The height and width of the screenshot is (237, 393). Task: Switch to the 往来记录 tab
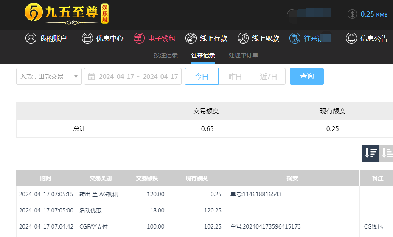203,55
